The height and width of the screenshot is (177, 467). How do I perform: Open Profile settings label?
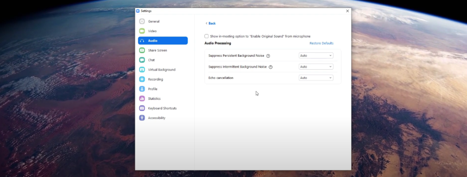pyautogui.click(x=153, y=89)
